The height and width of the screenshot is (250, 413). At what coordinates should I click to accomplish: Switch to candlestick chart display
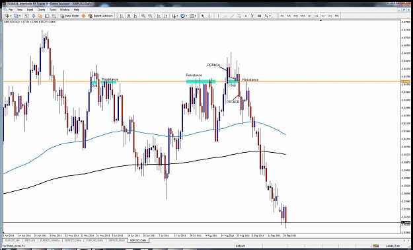click(128, 16)
